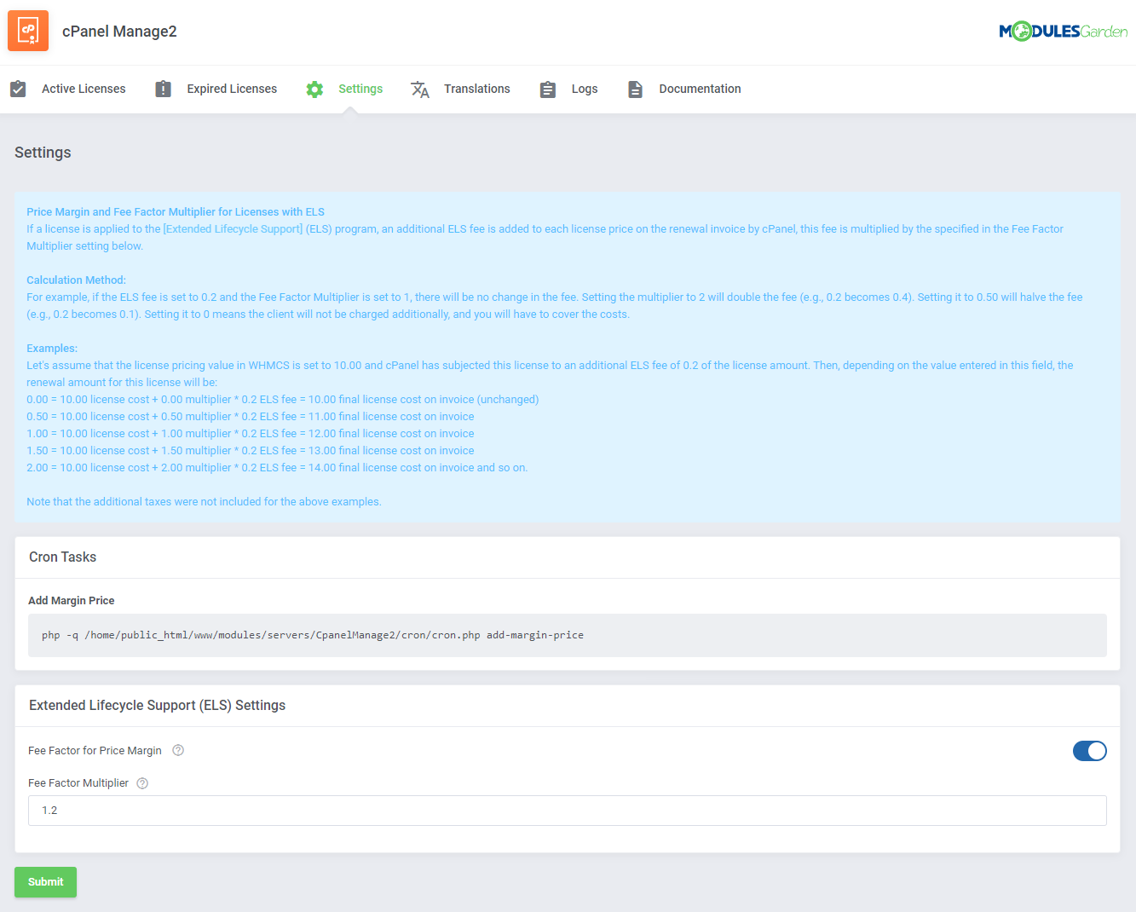Select the Translations language icon
This screenshot has width=1136, height=912.
[420, 89]
